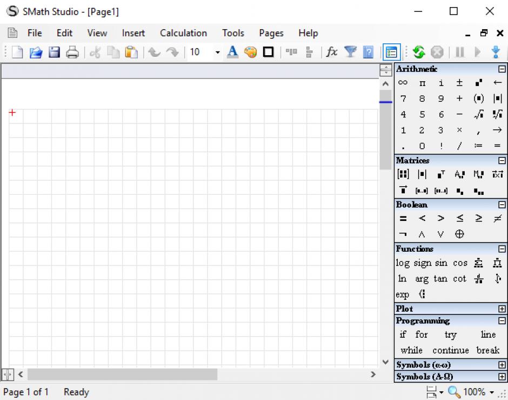Screen dimensions: 508x400
Task: Open the Calculation menu
Action: pyautogui.click(x=183, y=33)
